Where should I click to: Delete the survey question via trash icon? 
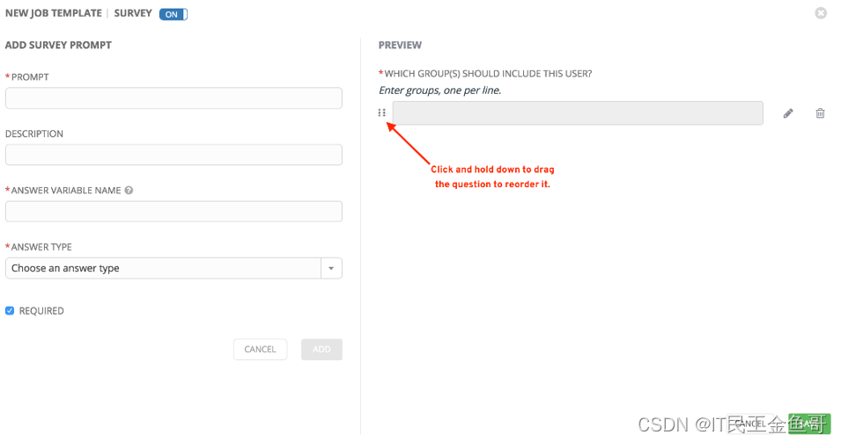pos(820,112)
